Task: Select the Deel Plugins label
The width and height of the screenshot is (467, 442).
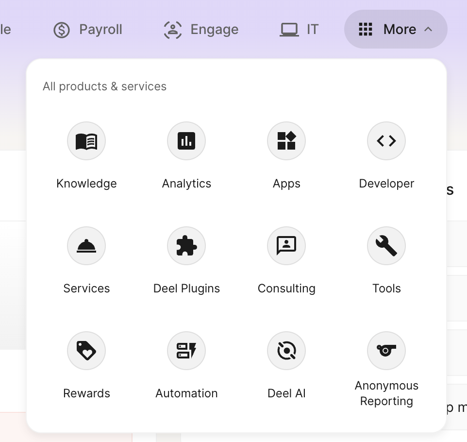Action: coord(186,289)
